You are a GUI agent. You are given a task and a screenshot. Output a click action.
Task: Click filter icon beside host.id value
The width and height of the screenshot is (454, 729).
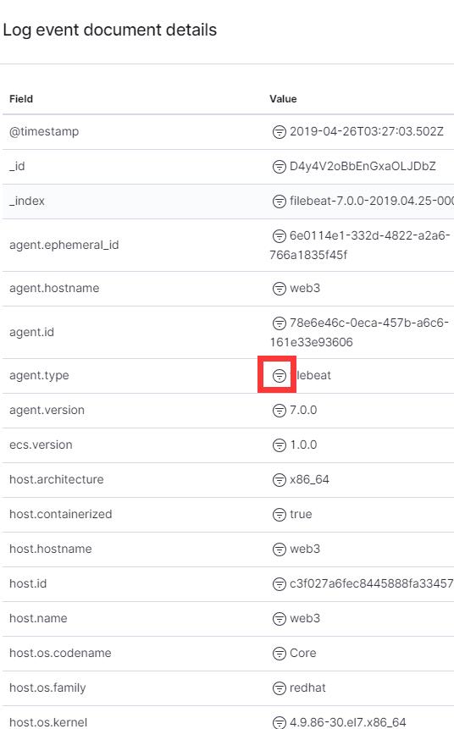280,584
